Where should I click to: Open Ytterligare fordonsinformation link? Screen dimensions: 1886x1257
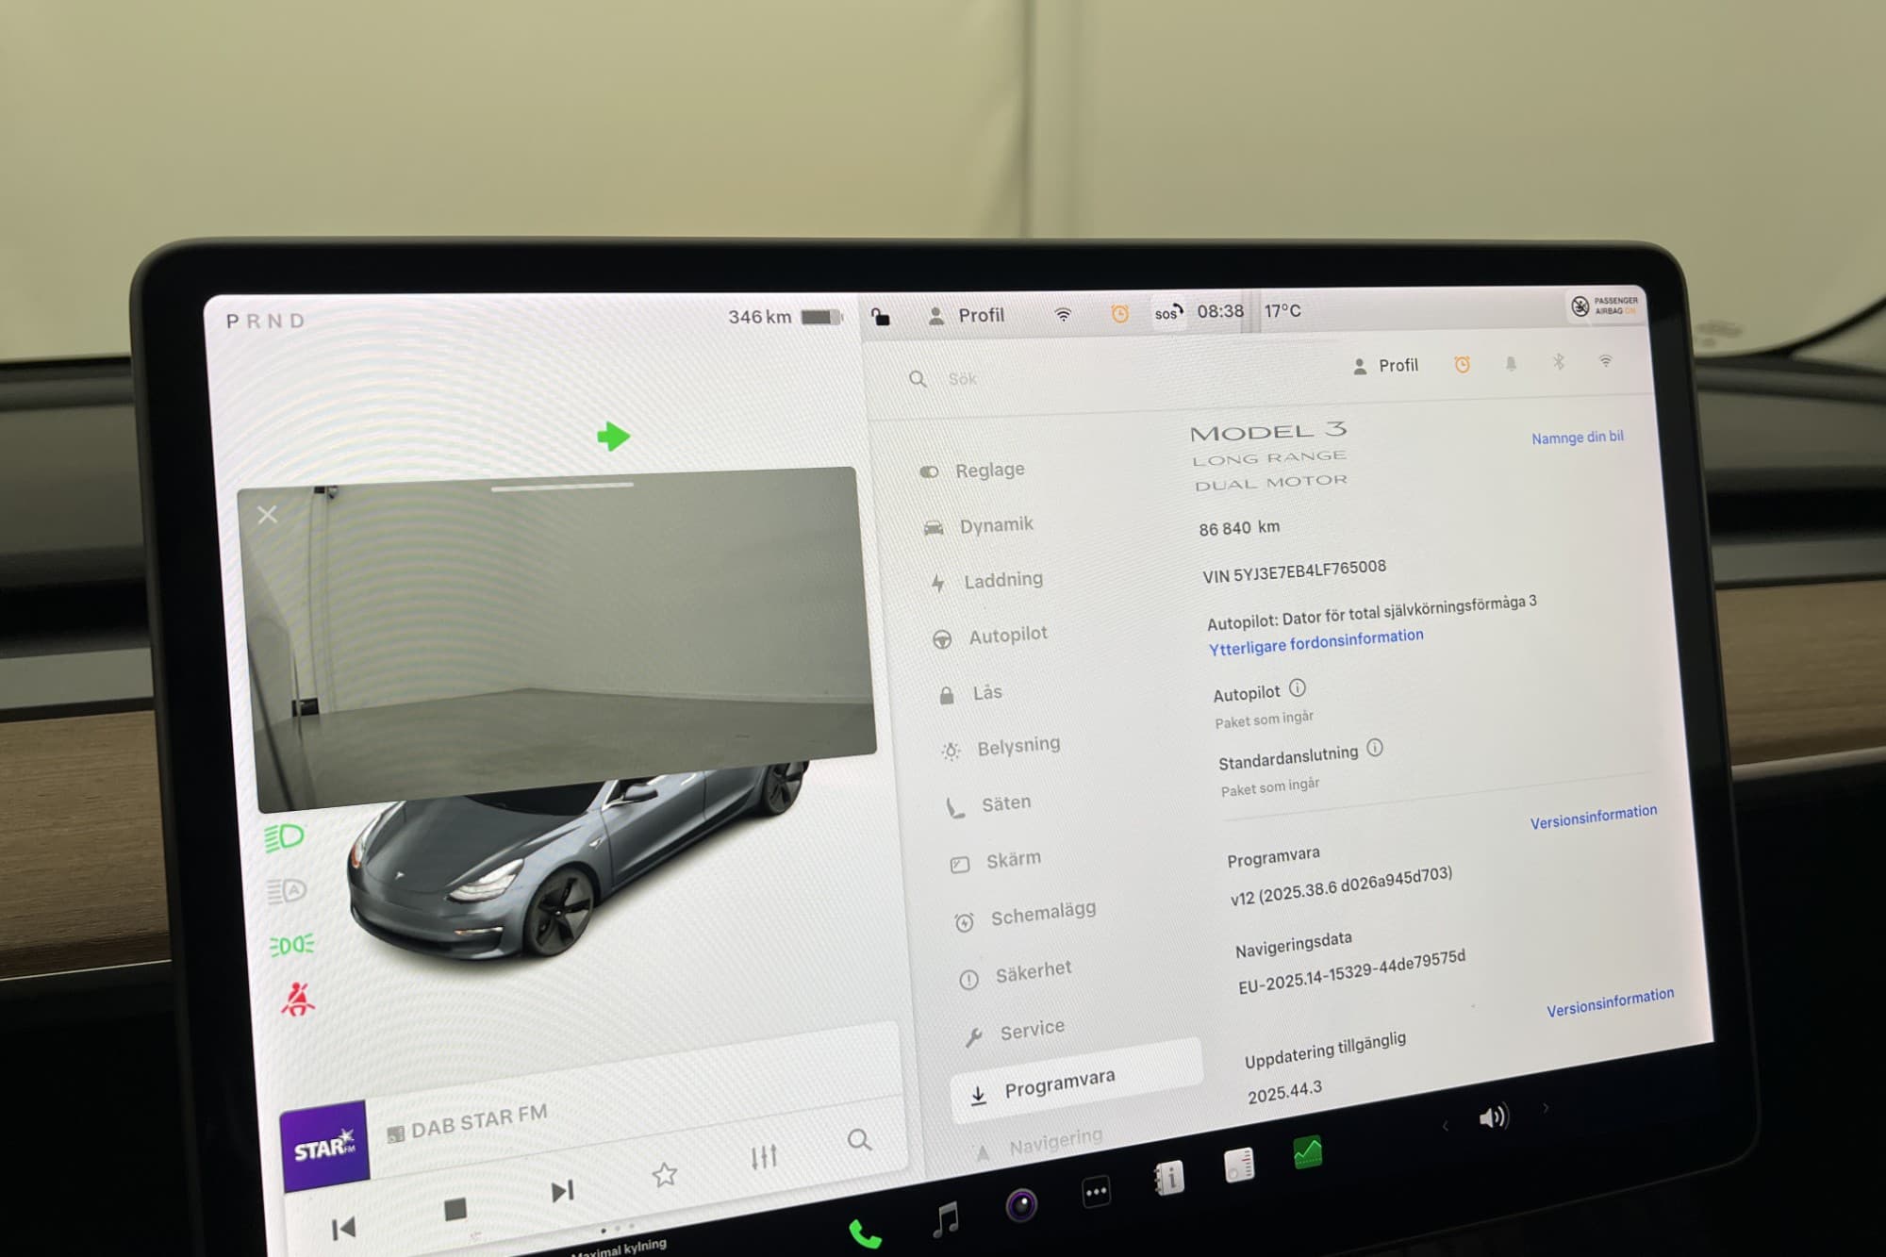1315,642
